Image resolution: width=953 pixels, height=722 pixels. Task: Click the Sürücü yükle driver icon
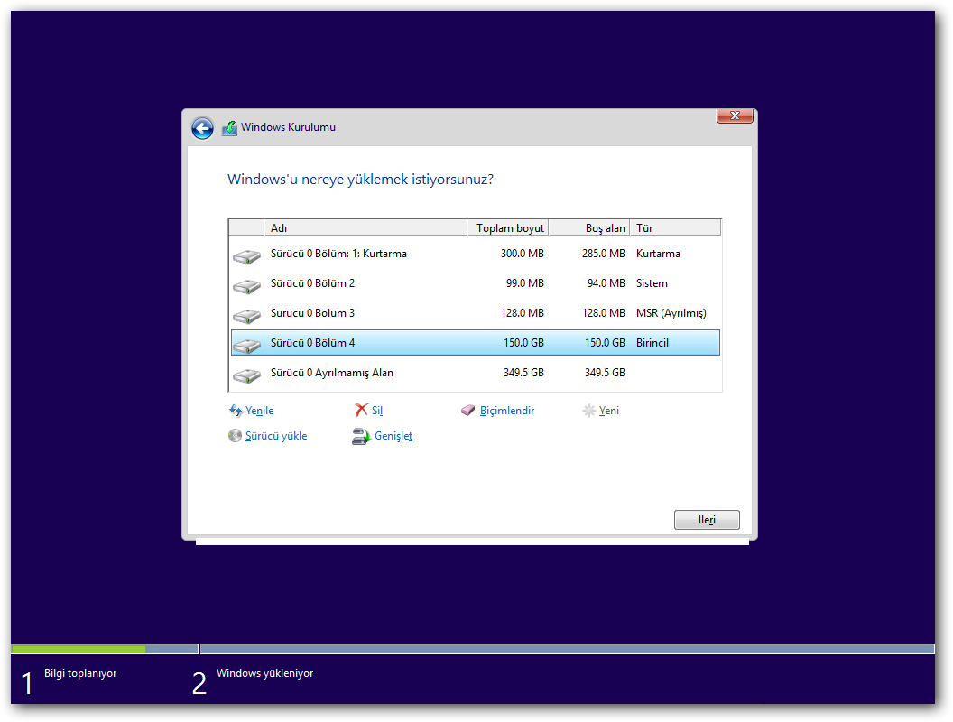click(x=236, y=436)
